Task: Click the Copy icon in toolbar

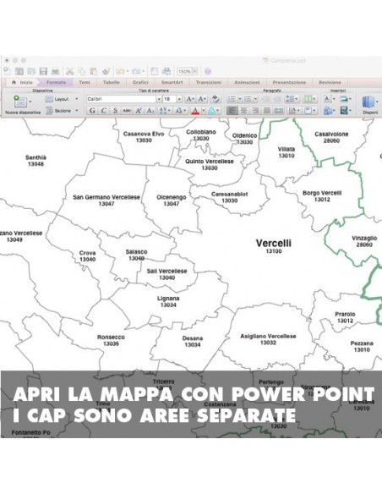Action: (81, 72)
